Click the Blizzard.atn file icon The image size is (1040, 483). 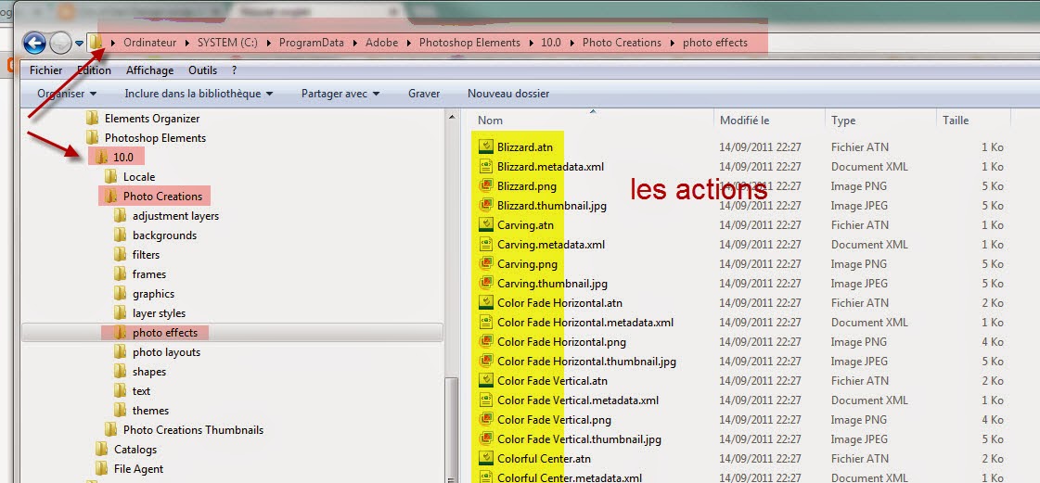(x=486, y=147)
